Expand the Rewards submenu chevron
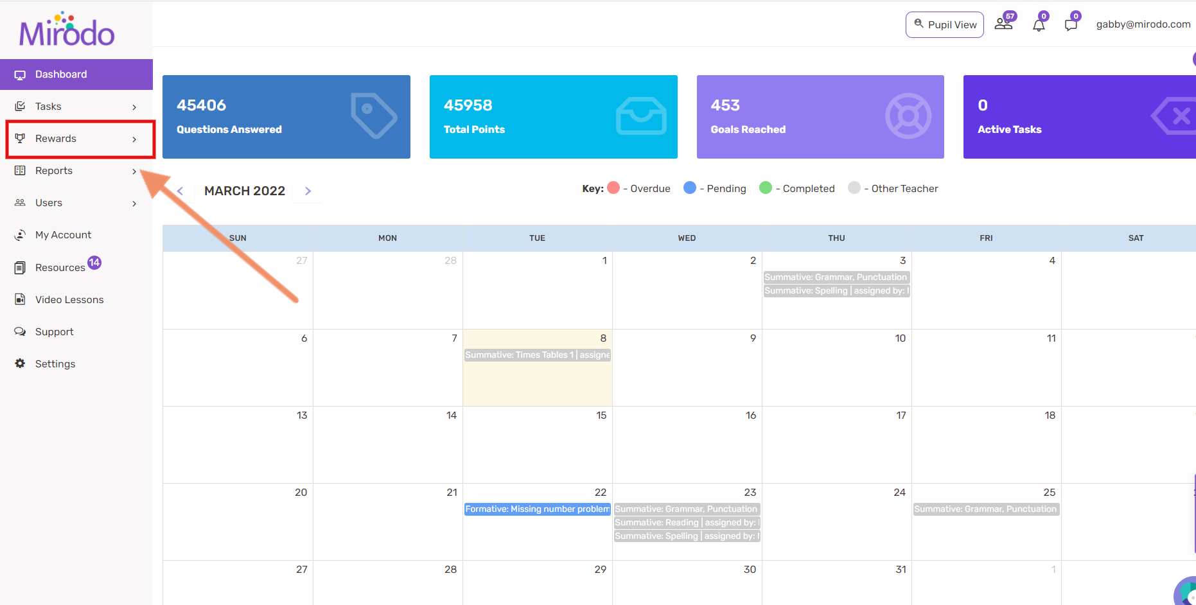The height and width of the screenshot is (605, 1196). (x=134, y=139)
